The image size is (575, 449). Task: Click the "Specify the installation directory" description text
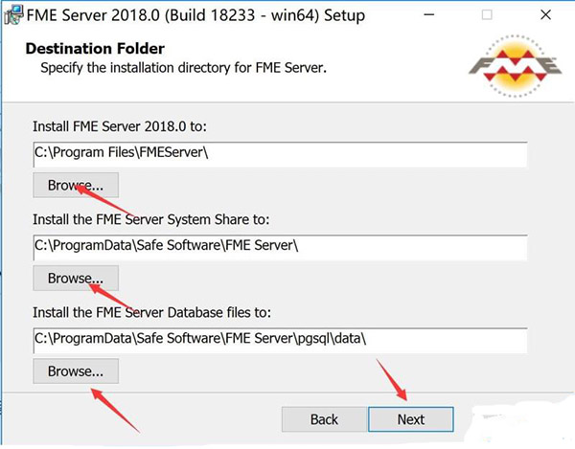coord(182,68)
